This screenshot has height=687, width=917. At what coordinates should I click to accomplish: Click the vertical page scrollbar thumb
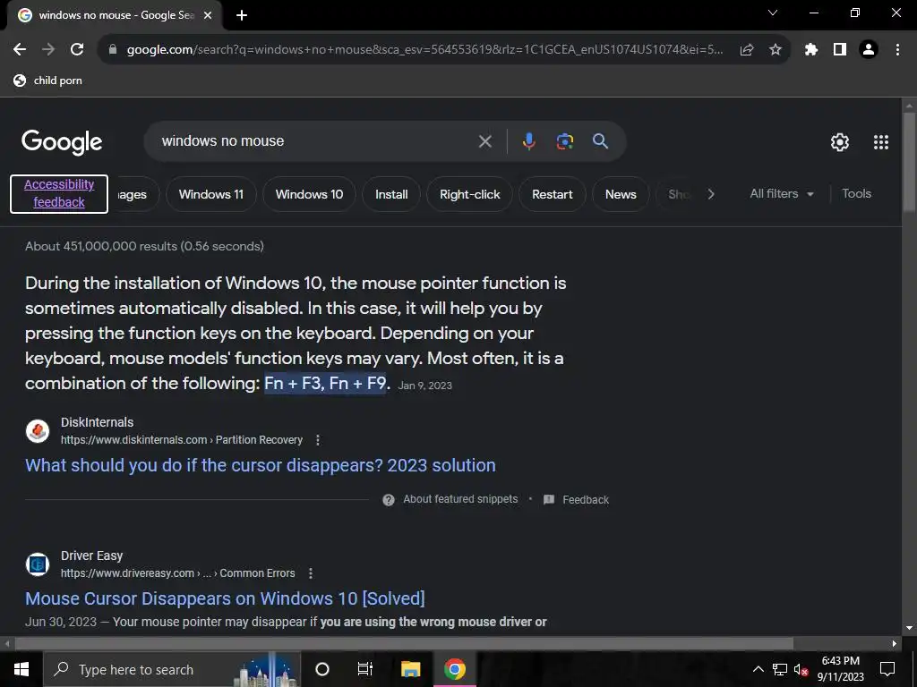(x=909, y=161)
